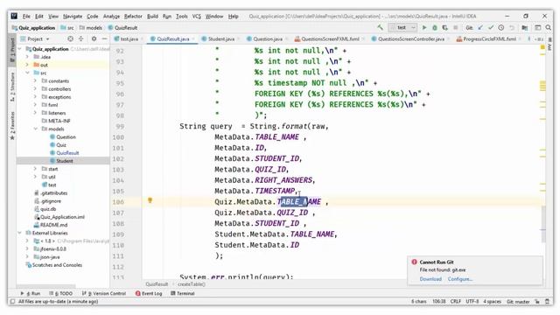
Task: Open the Event Log tool window
Action: 149,293
